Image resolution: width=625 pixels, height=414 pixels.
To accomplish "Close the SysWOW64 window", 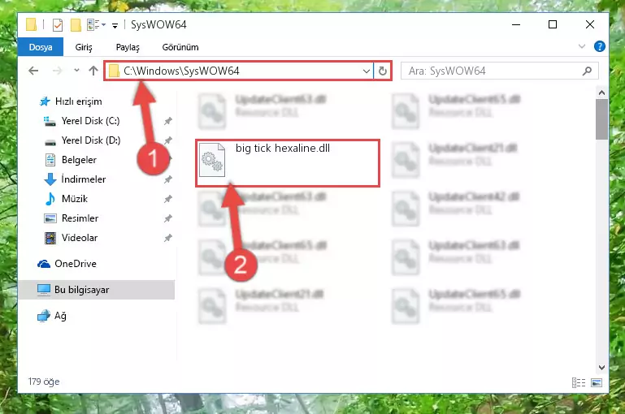I will pos(589,24).
